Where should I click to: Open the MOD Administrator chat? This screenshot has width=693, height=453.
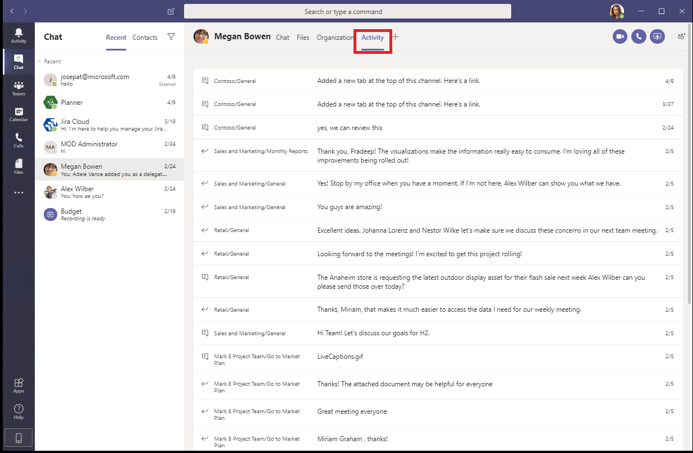pos(109,147)
